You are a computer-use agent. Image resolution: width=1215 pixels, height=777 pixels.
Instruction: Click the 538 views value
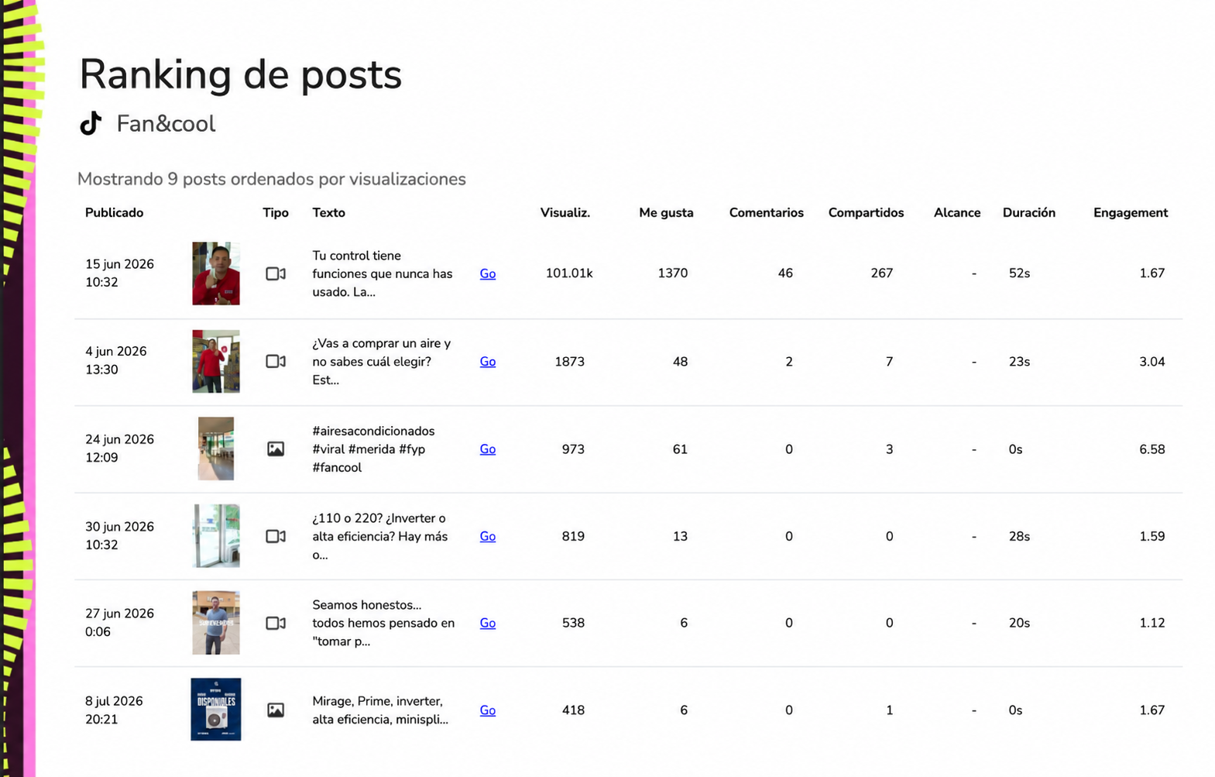coord(573,623)
